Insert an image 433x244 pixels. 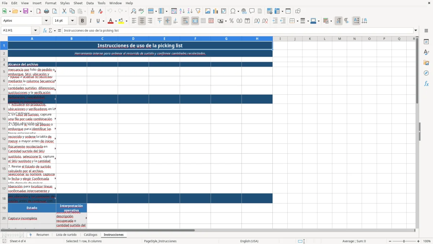pos(208,11)
